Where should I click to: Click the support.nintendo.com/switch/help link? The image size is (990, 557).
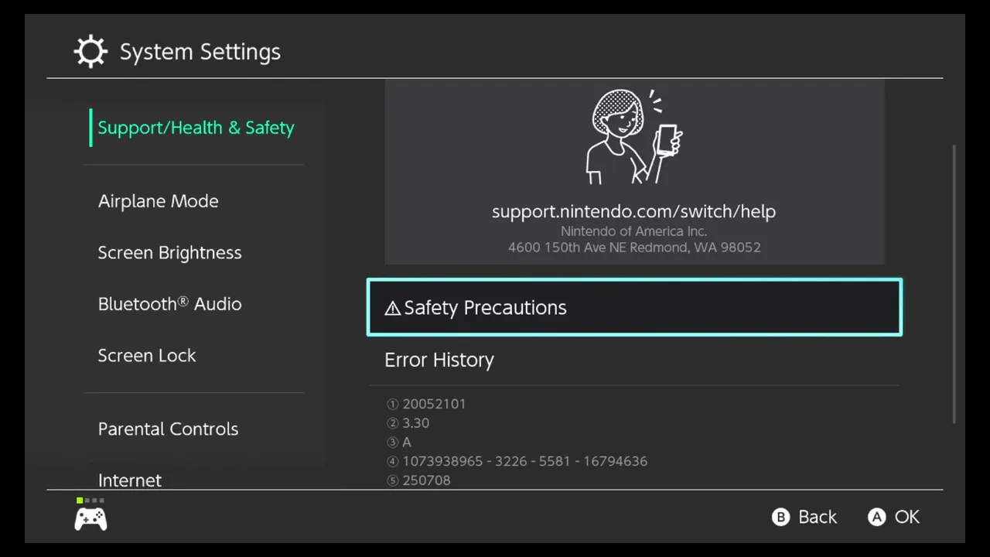(633, 211)
